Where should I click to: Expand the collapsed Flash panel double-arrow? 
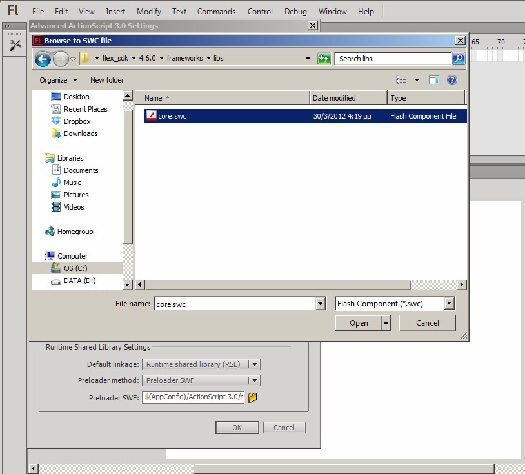click(7, 26)
